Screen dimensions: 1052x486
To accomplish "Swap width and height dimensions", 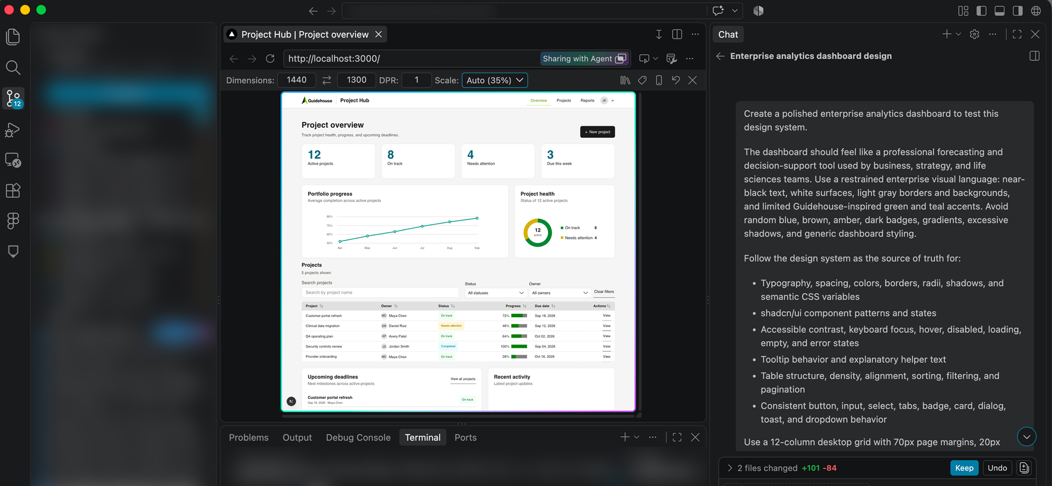I will tap(326, 80).
